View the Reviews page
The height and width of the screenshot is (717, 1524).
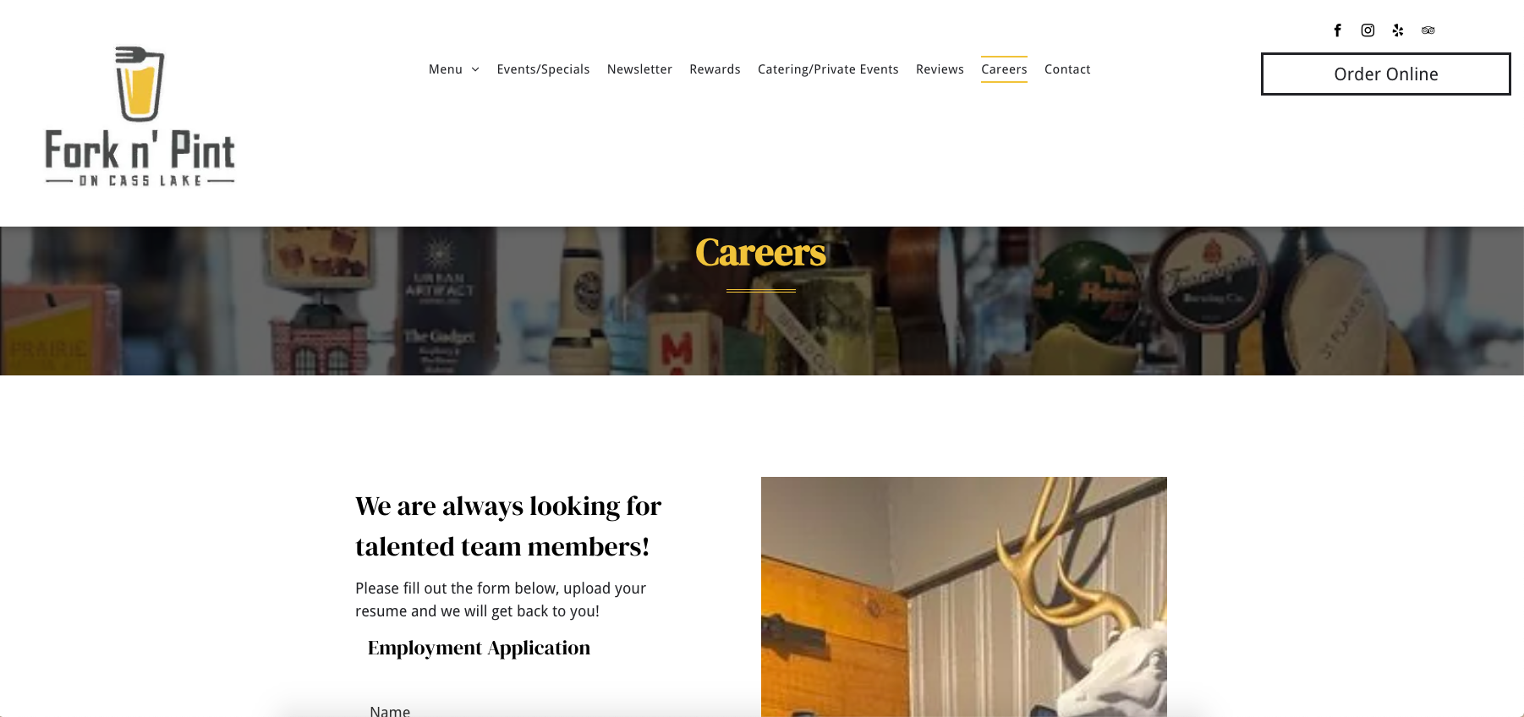(x=940, y=69)
